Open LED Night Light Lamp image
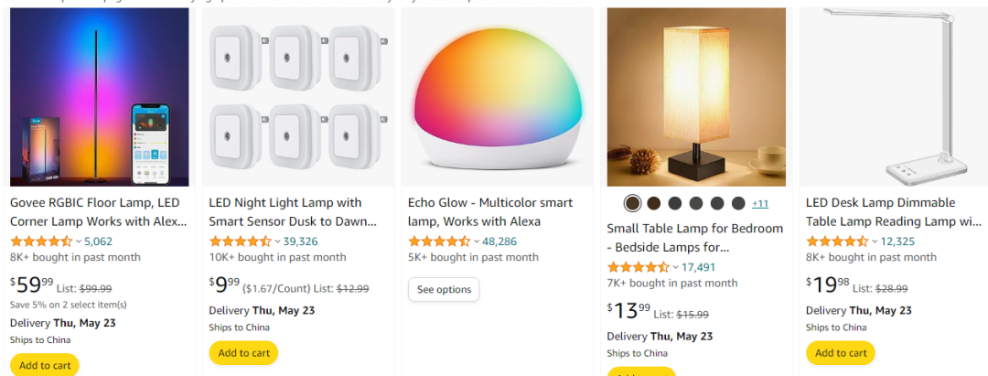This screenshot has height=376, width=988. (296, 97)
